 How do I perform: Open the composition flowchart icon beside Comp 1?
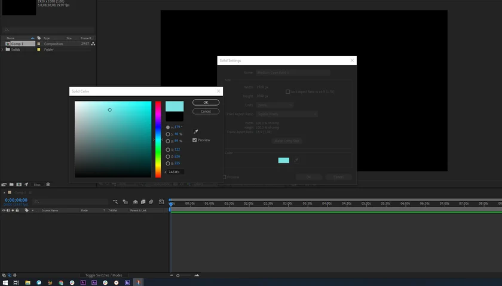(93, 44)
